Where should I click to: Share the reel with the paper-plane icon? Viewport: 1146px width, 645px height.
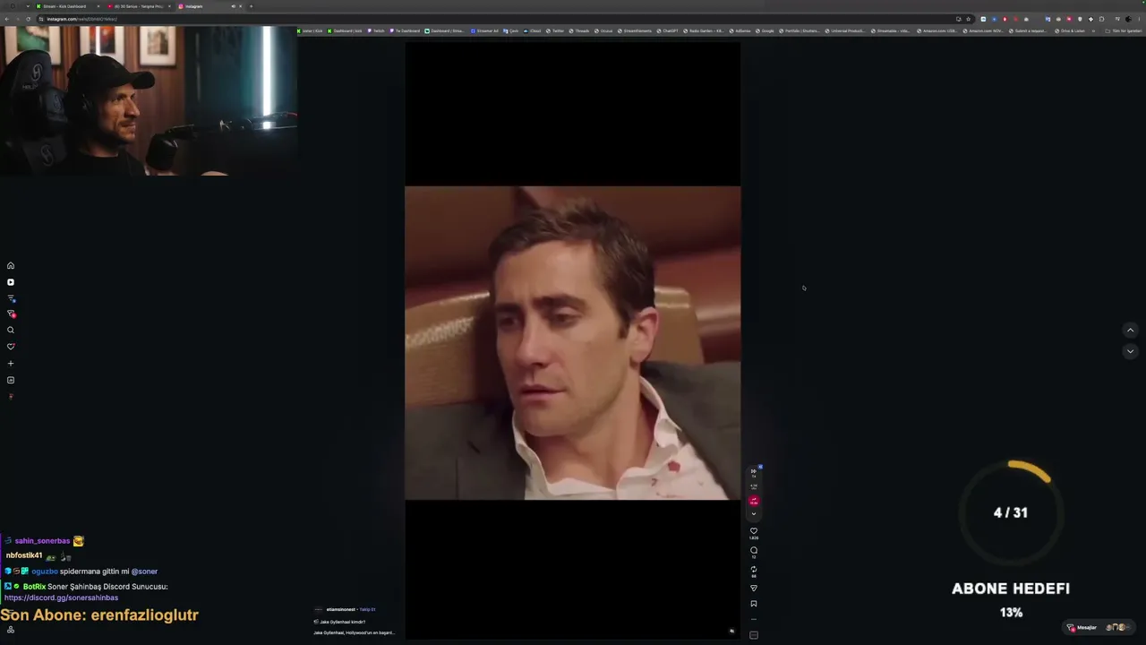tap(754, 589)
